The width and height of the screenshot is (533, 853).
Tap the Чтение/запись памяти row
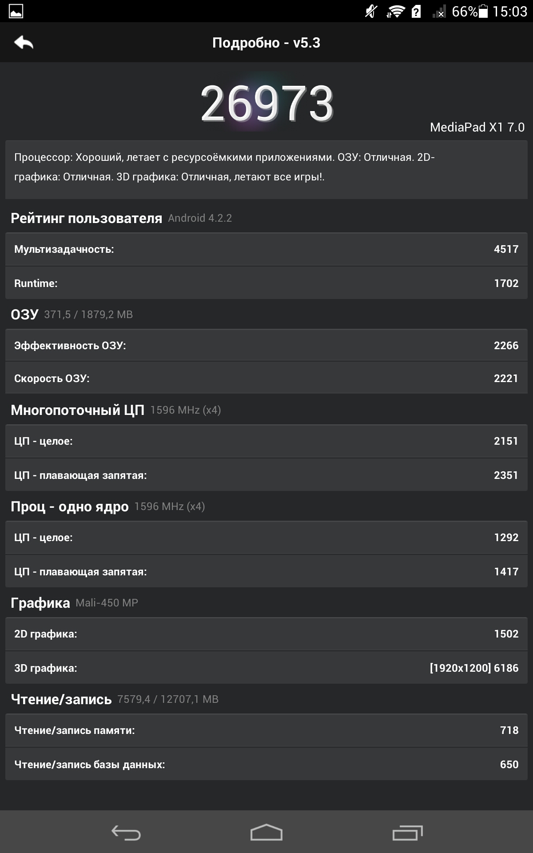point(266,730)
